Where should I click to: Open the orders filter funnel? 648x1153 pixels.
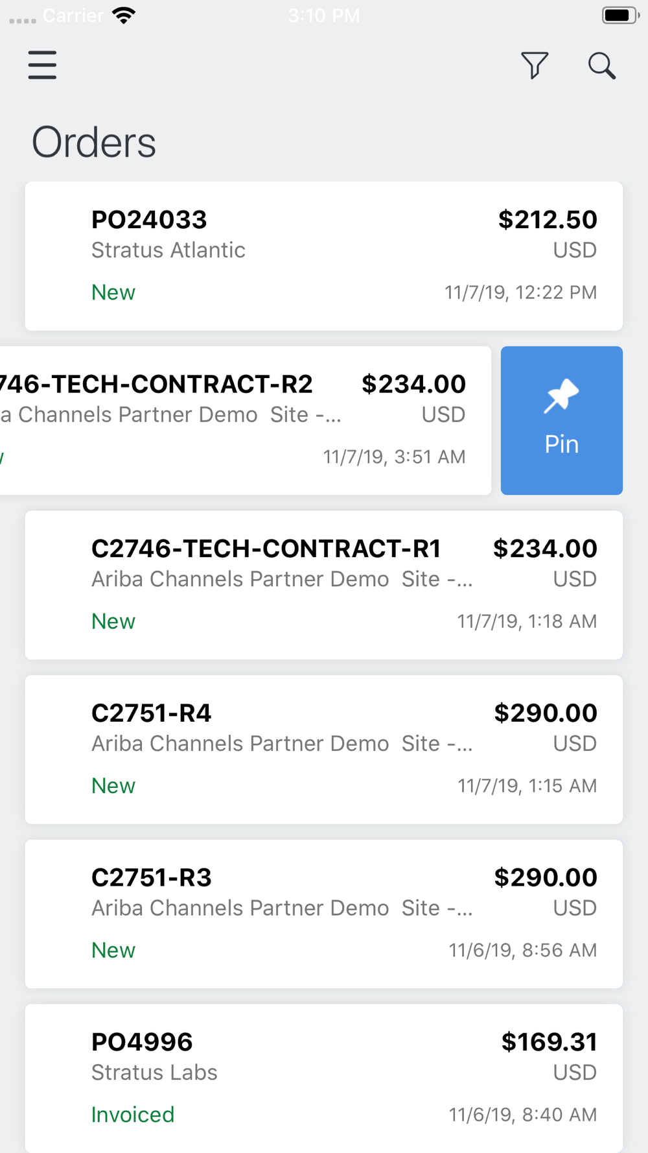point(535,65)
